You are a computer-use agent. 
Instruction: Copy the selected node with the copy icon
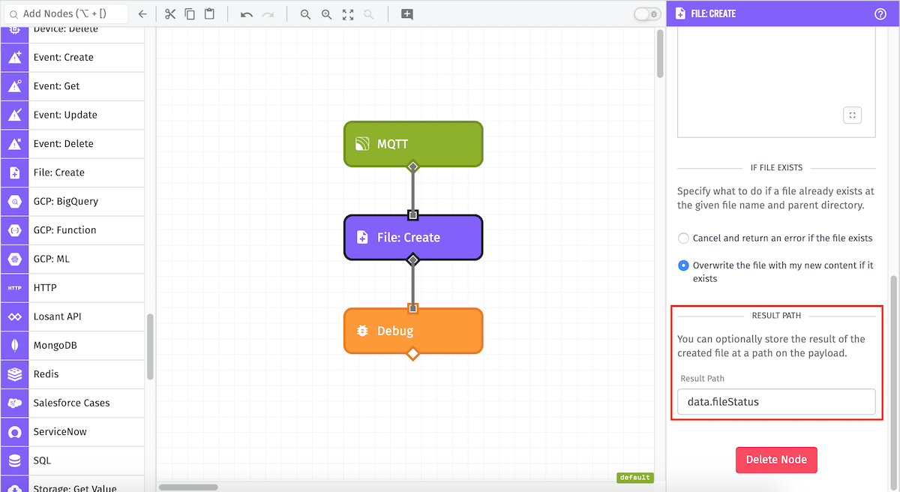[190, 14]
